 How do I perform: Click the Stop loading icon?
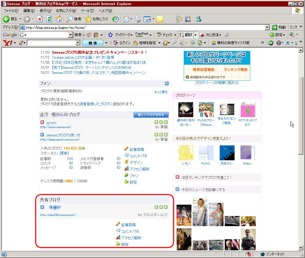(x=40, y=19)
